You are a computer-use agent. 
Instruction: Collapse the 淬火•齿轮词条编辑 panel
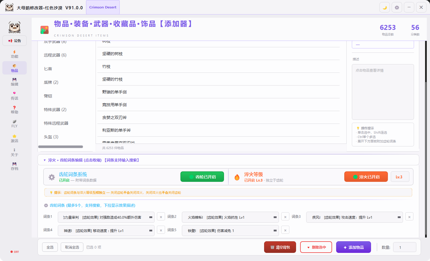[228, 160]
